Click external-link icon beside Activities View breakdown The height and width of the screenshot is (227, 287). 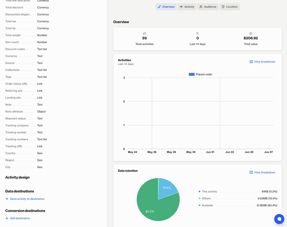click(x=251, y=62)
